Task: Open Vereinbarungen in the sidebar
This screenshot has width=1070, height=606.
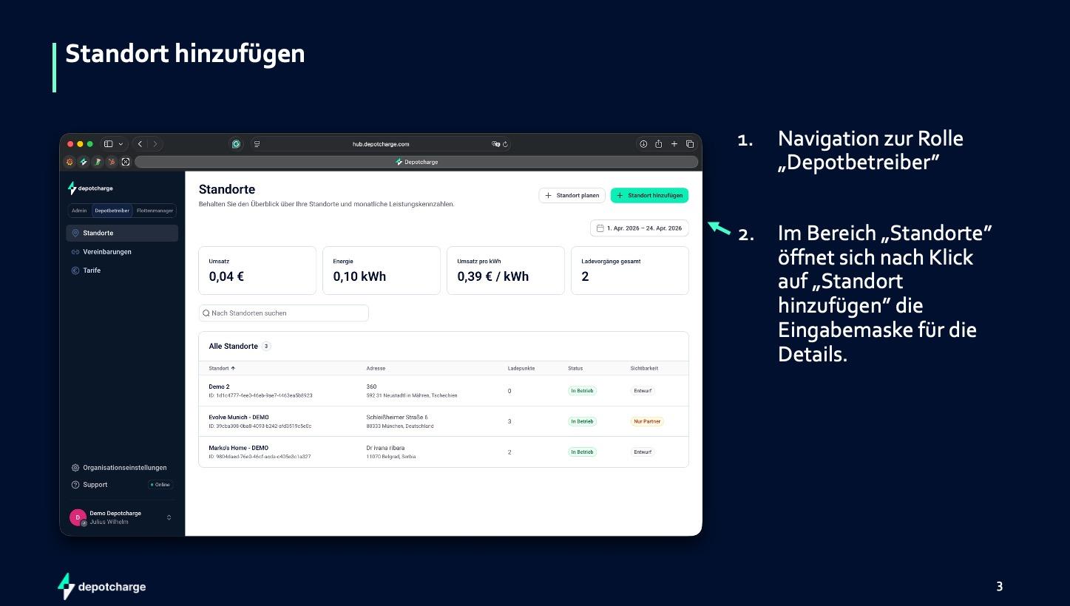Action: (106, 252)
